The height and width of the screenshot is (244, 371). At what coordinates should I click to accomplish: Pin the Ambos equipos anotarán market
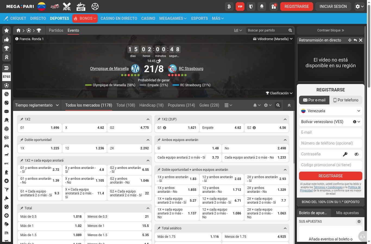tap(159, 140)
